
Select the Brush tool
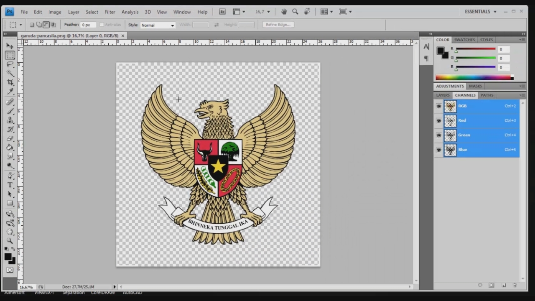(10, 111)
